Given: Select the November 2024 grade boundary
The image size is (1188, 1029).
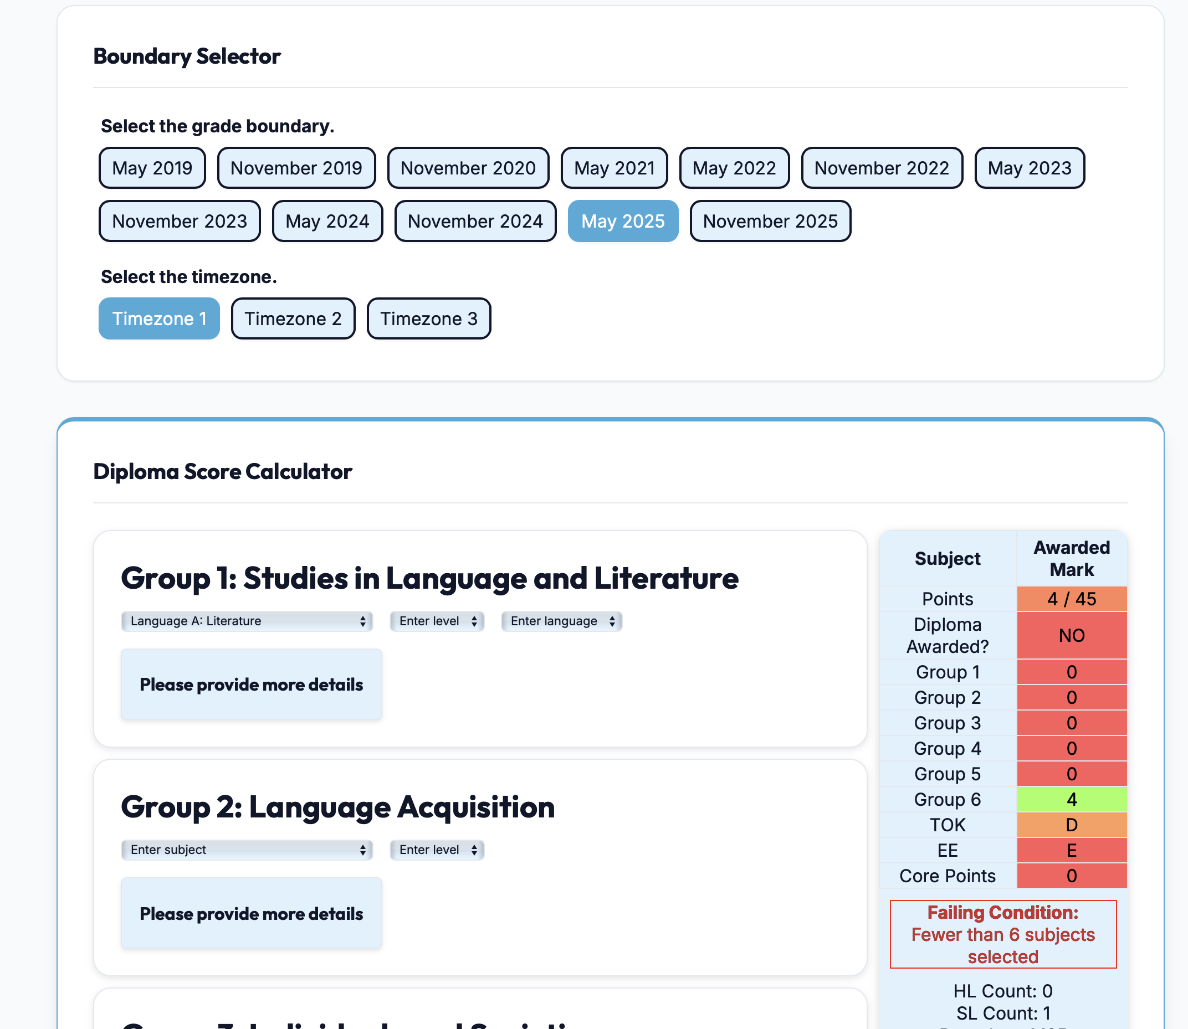Looking at the screenshot, I should 474,221.
